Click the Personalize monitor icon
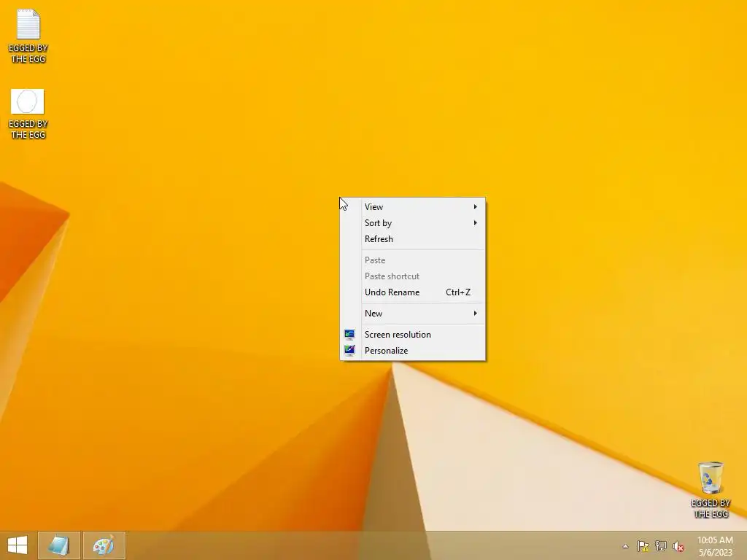Viewport: 747px width, 560px height. tap(349, 351)
